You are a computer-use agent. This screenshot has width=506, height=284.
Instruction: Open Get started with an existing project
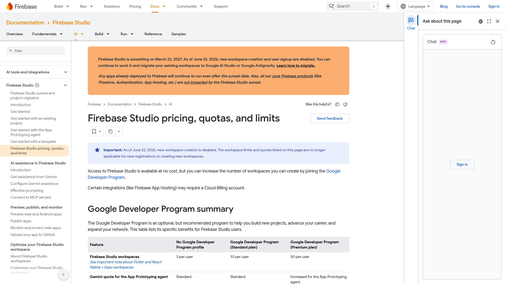click(33, 121)
